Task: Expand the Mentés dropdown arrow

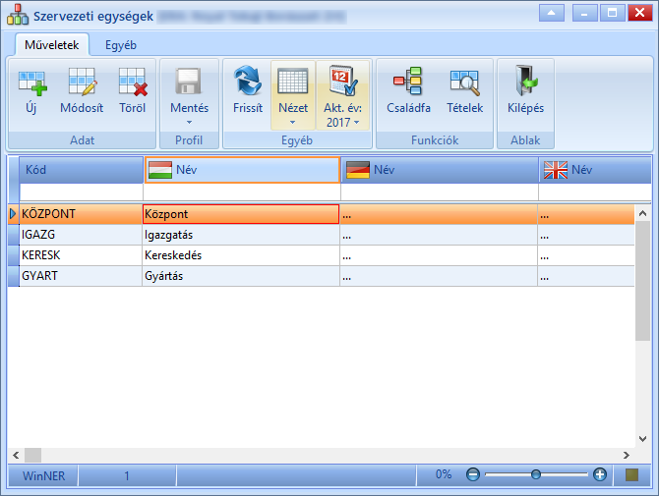Action: coord(189,122)
